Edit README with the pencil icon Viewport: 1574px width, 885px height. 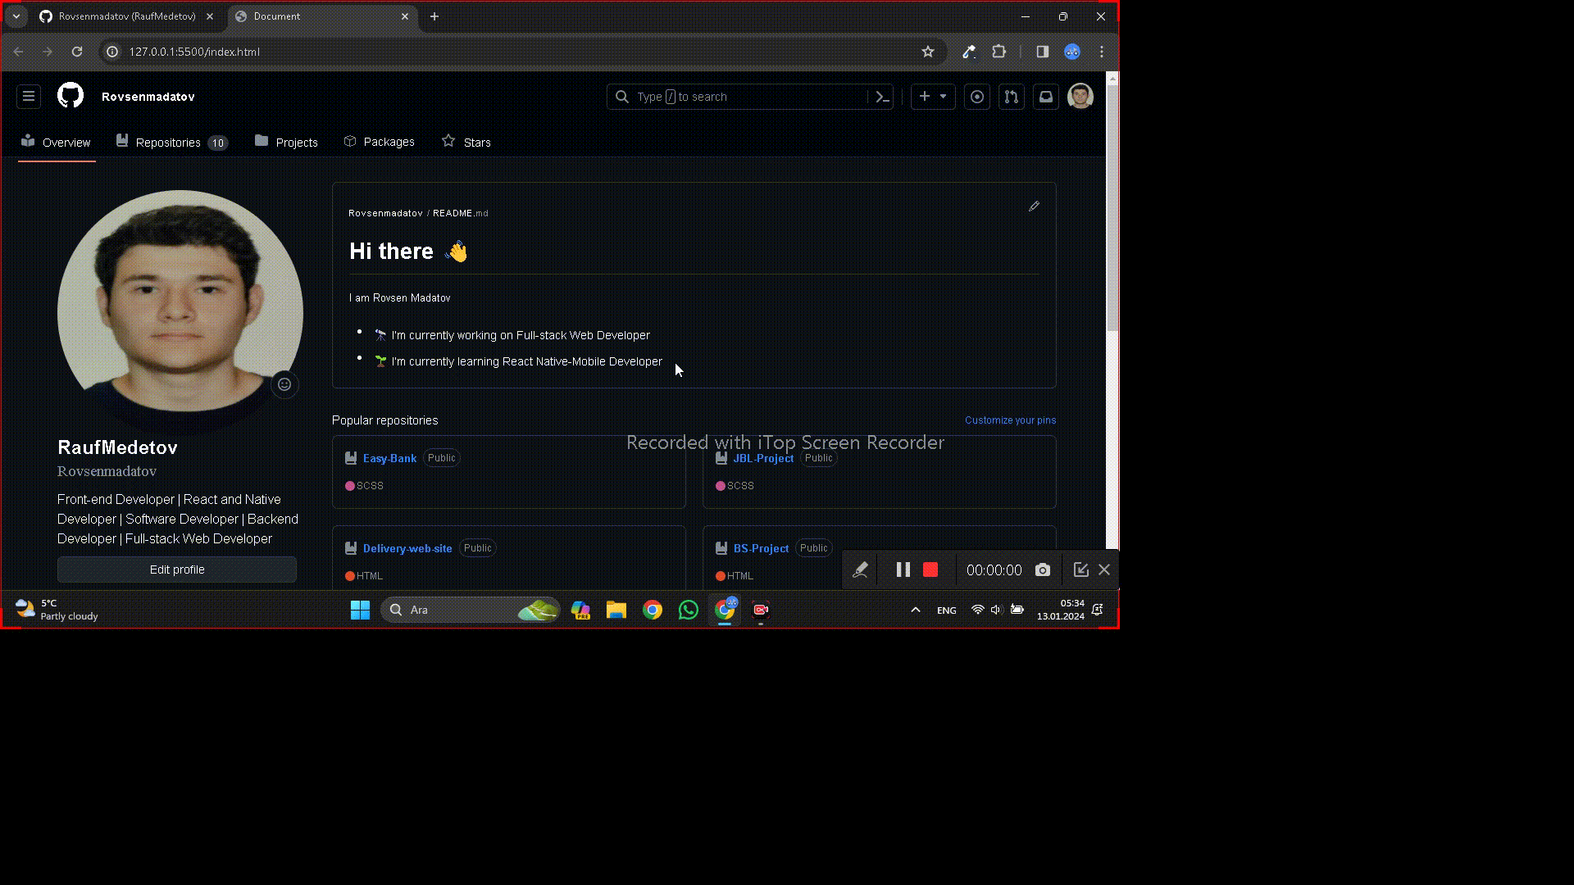coord(1034,206)
